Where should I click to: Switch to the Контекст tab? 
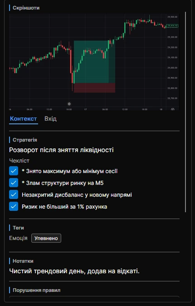tap(23, 119)
